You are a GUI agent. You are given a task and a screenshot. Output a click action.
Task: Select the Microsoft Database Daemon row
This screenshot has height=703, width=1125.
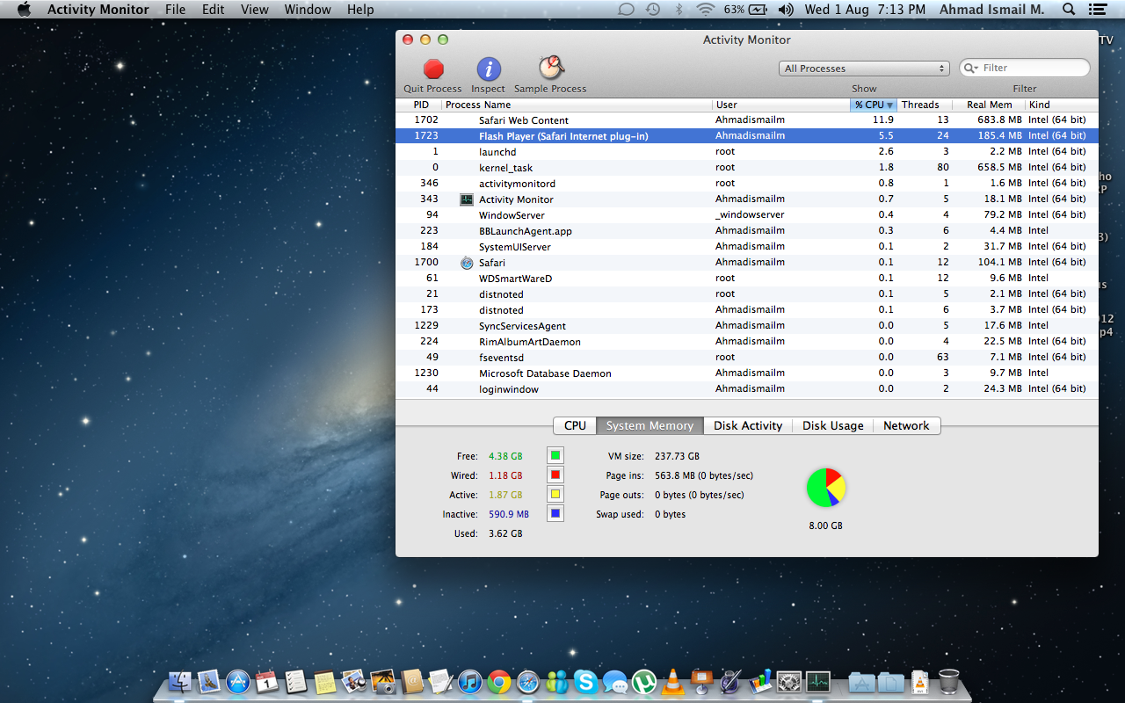click(747, 373)
